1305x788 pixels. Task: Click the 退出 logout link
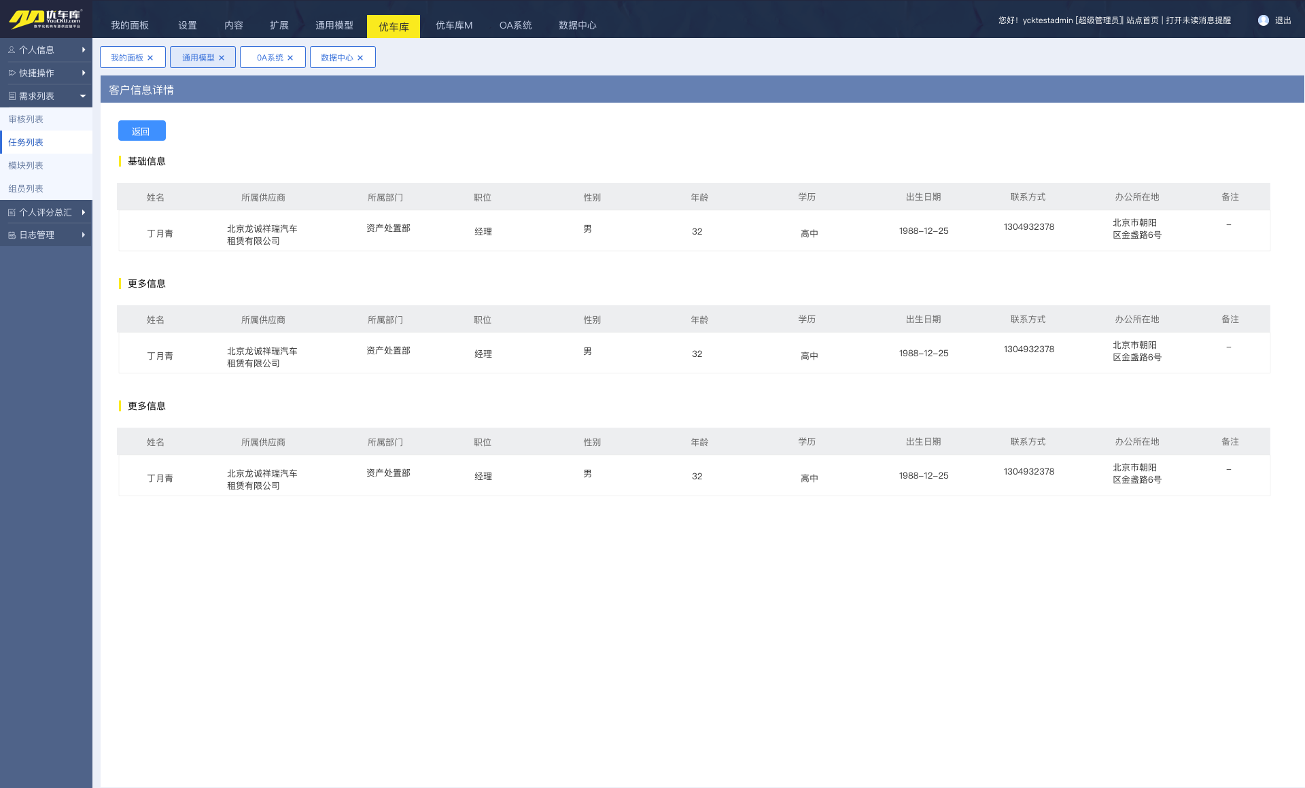[1283, 20]
